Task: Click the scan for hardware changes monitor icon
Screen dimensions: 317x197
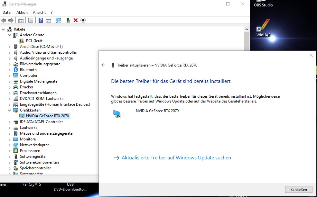Action: 58,20
